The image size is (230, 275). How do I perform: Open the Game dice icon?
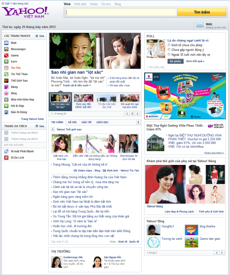[6, 55]
